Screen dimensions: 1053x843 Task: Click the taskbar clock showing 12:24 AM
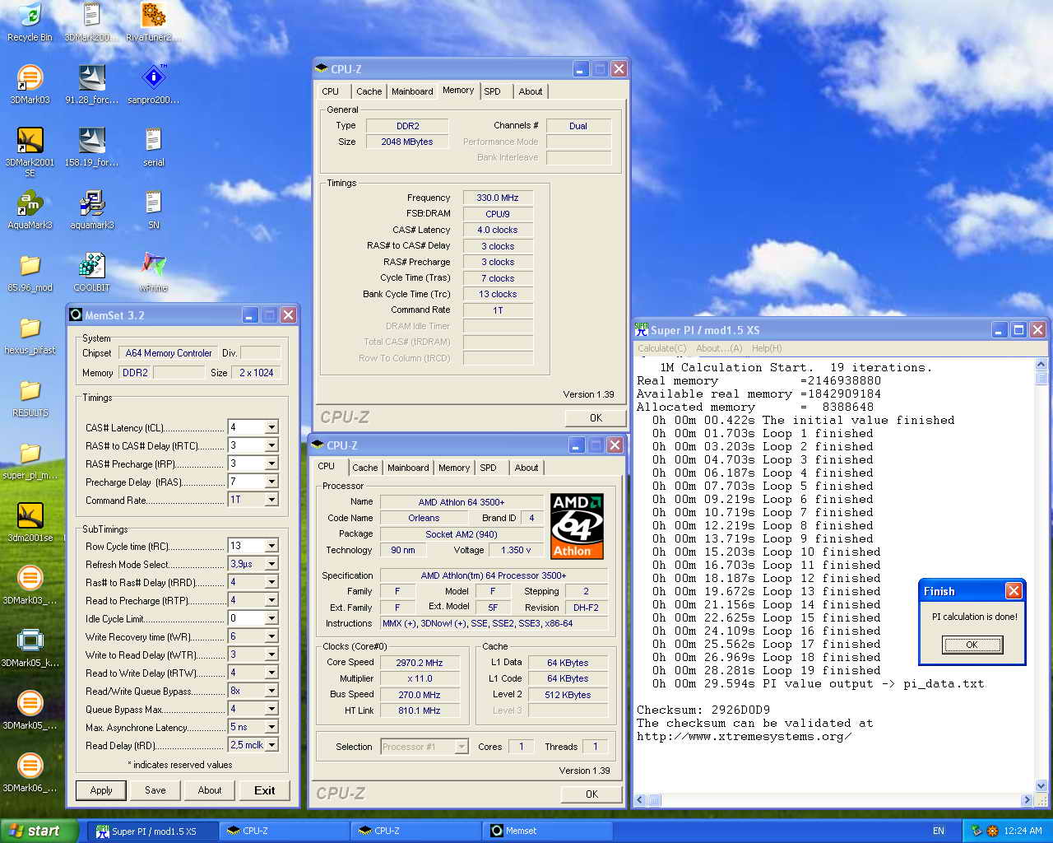tap(1023, 831)
